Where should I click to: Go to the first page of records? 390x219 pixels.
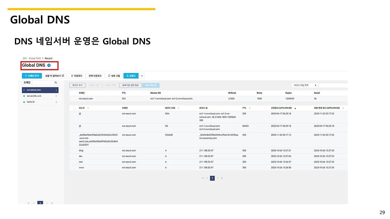(x=203, y=178)
